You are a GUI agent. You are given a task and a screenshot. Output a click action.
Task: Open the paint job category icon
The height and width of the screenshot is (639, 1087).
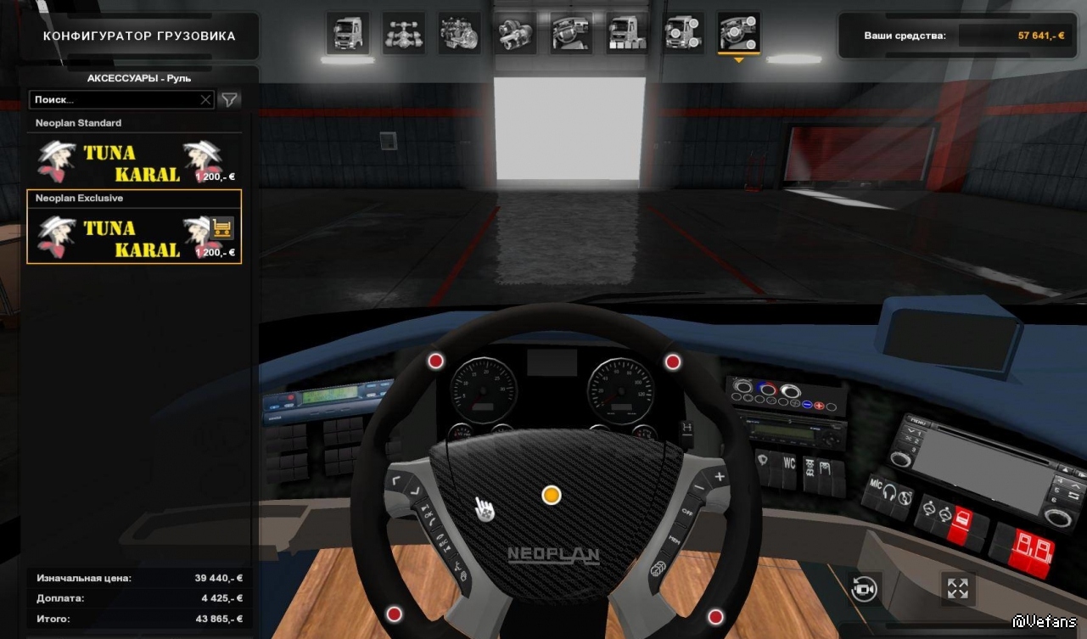627,33
